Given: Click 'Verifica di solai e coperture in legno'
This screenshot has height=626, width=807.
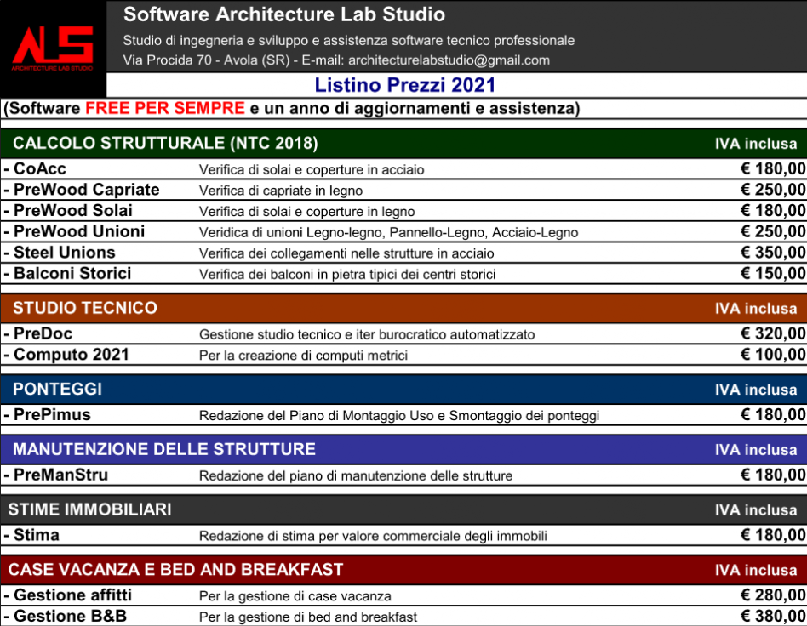Looking at the screenshot, I should pyautogui.click(x=306, y=212).
